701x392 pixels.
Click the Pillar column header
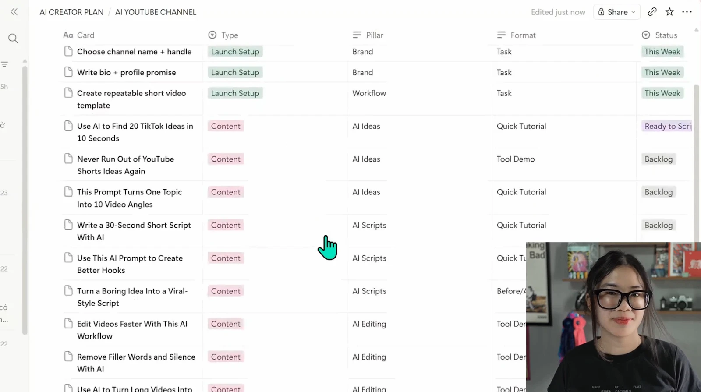368,35
